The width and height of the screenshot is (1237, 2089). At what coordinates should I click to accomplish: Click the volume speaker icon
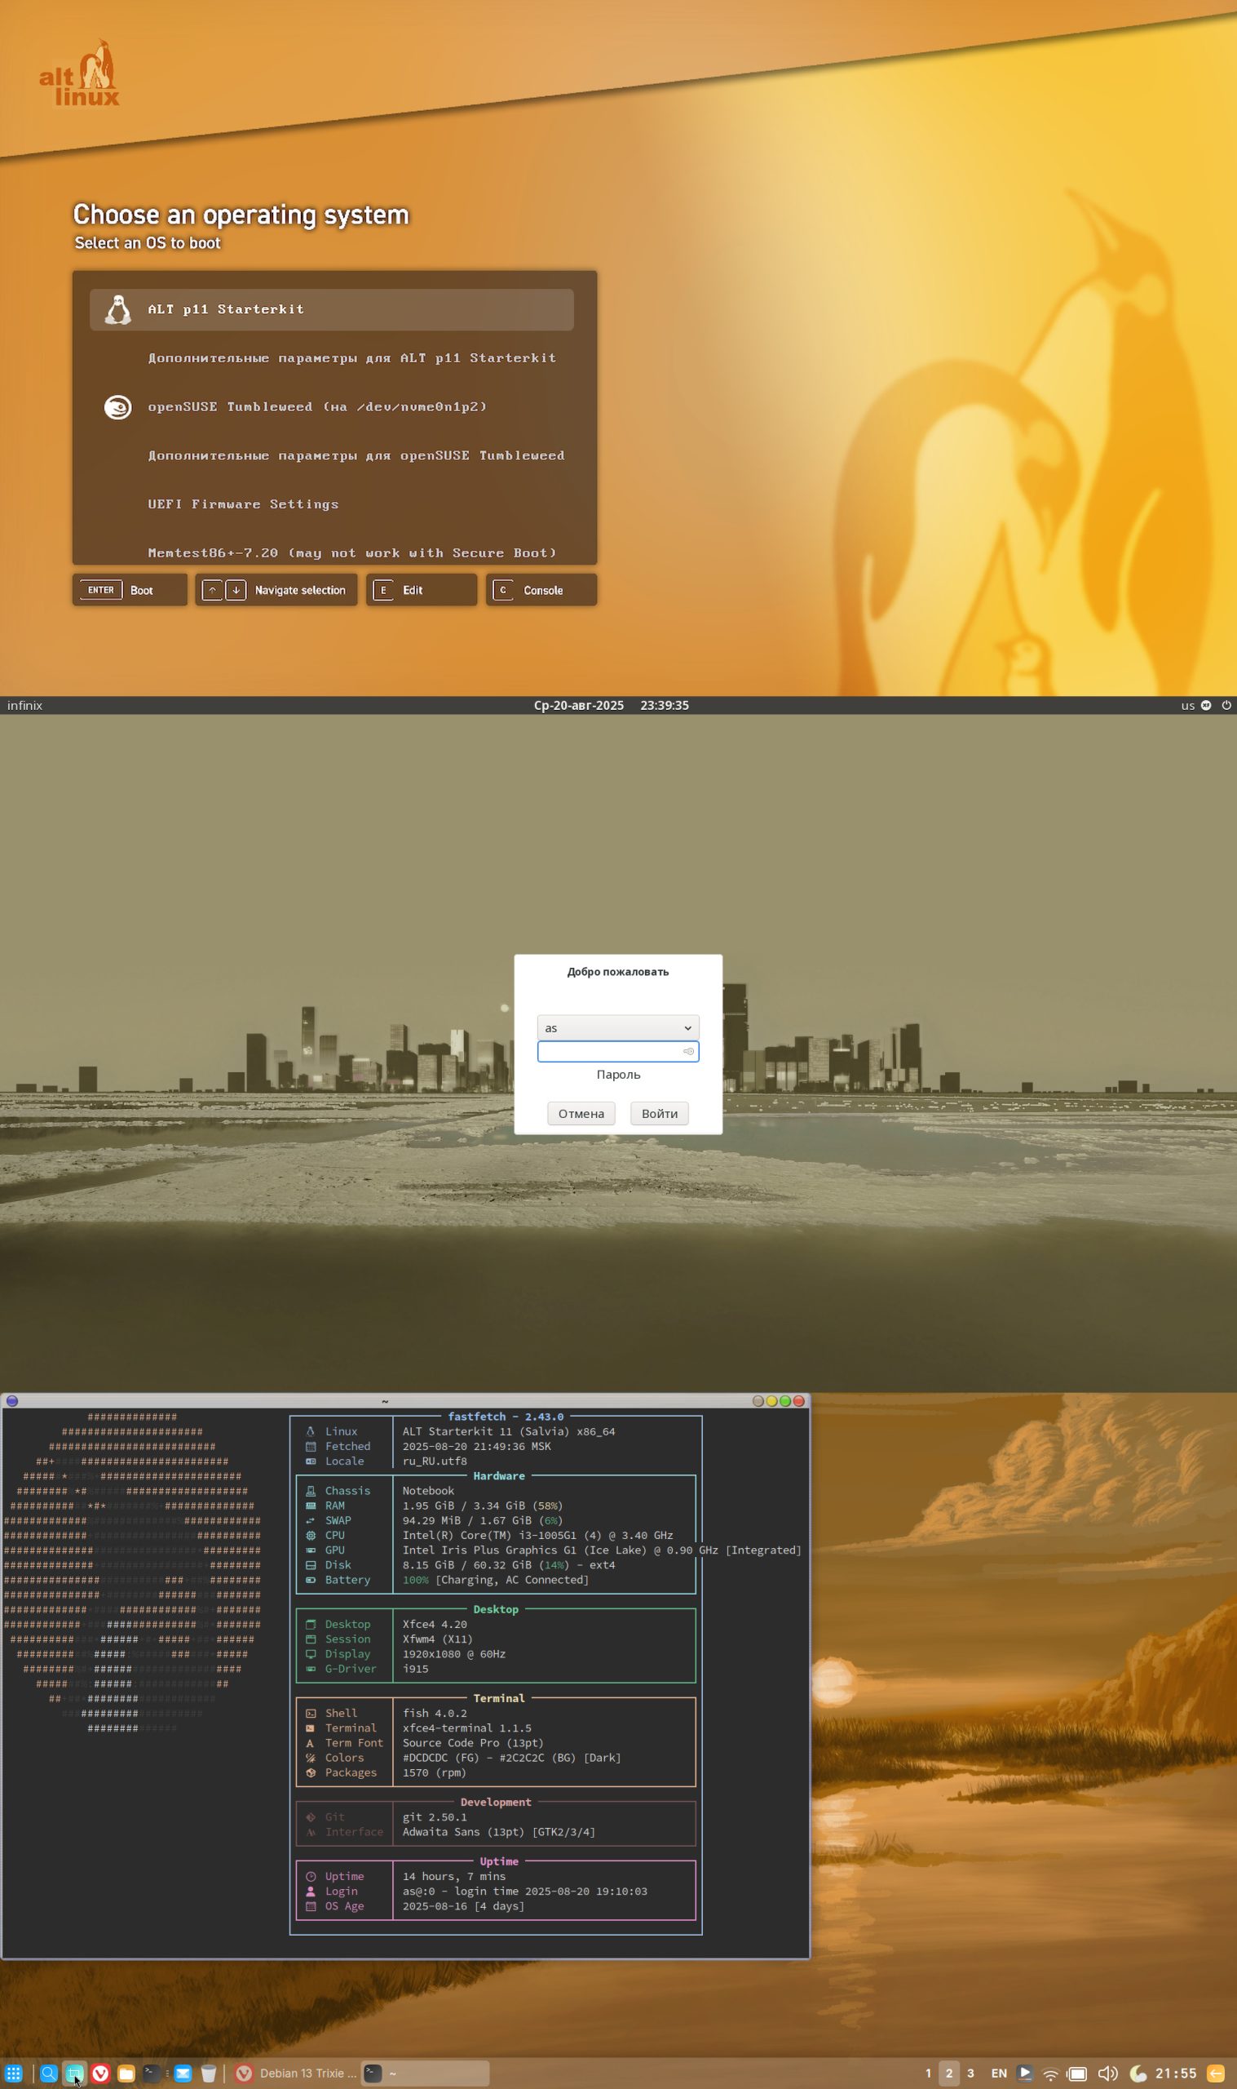tap(1107, 2073)
